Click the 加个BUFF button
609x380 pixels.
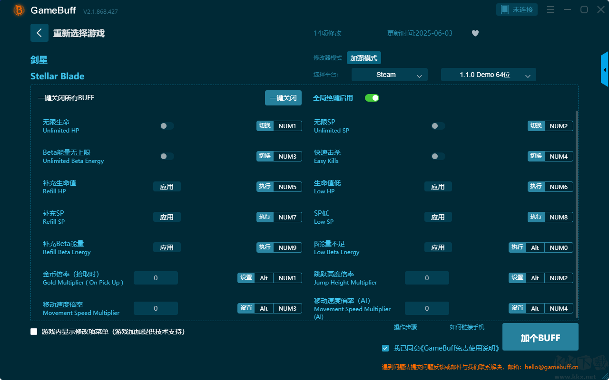[540, 337]
